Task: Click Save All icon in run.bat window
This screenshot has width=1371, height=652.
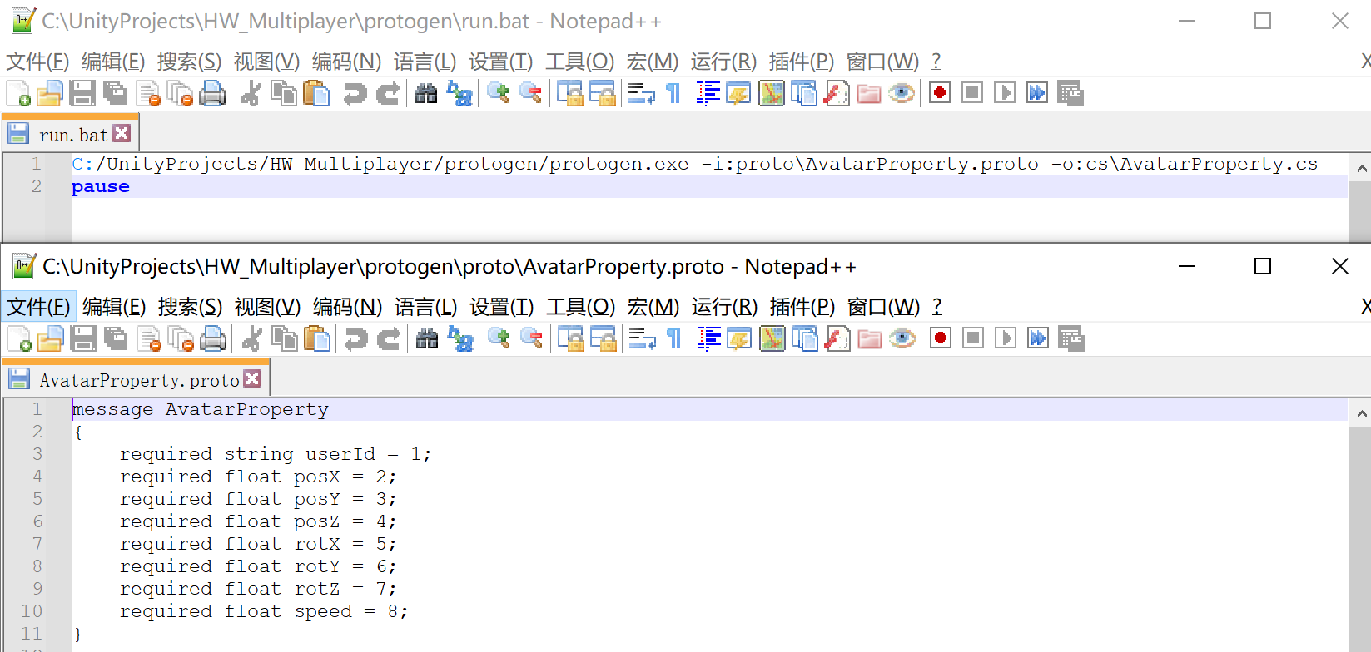Action: point(115,93)
